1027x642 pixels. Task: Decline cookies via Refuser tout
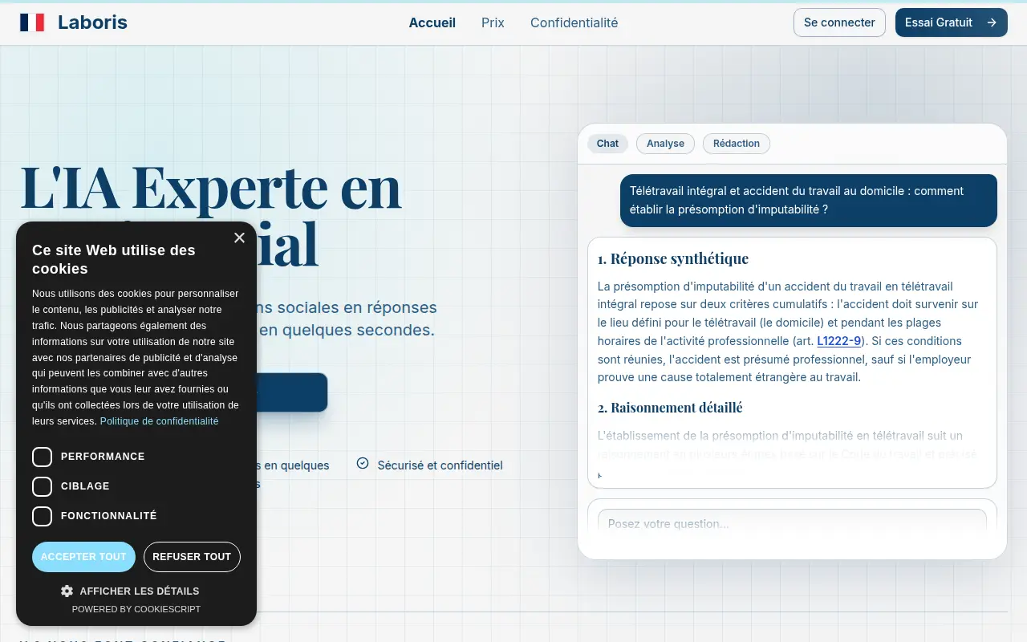tap(192, 557)
